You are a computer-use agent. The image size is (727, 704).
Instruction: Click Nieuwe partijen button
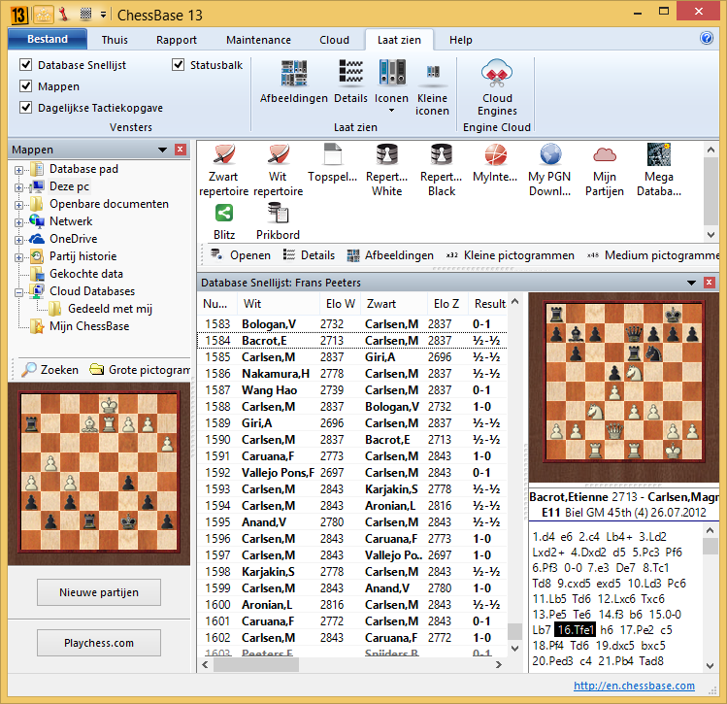click(x=99, y=592)
